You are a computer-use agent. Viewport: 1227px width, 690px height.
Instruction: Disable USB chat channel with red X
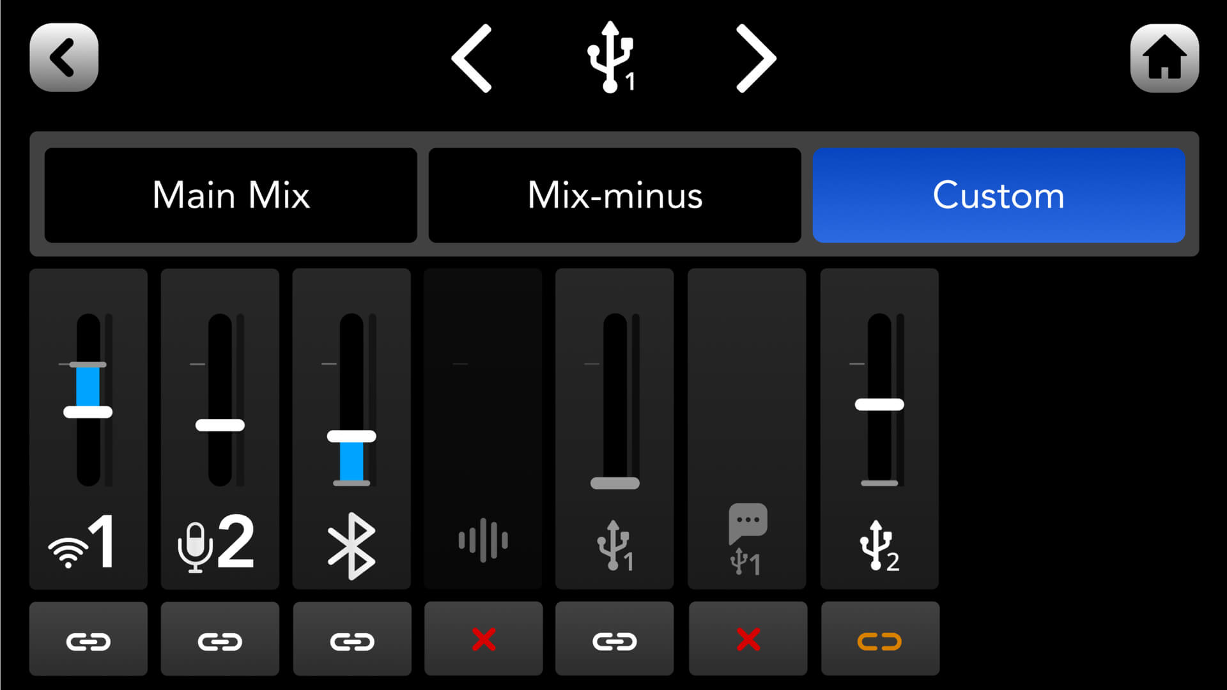click(746, 641)
